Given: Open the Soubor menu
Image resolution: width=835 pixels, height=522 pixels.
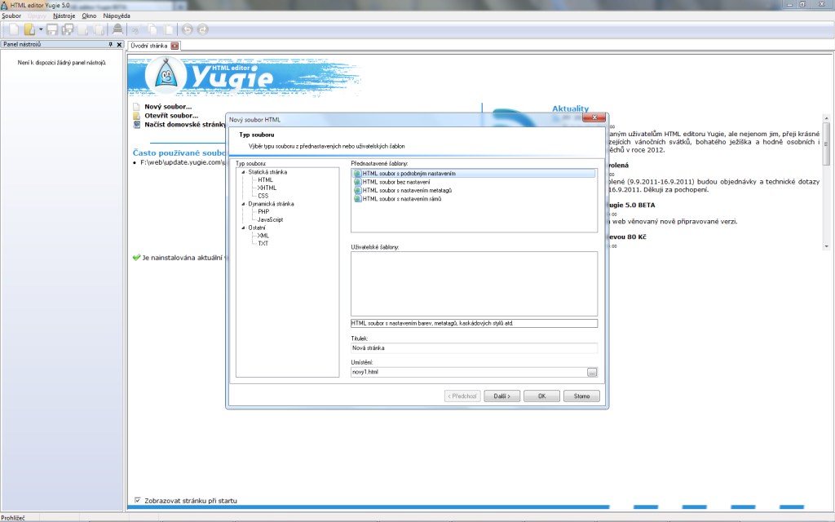Looking at the screenshot, I should (11, 16).
